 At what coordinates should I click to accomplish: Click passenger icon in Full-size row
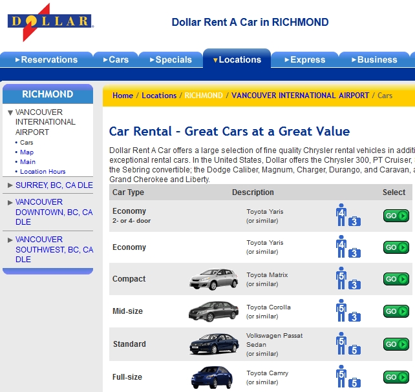[341, 376]
